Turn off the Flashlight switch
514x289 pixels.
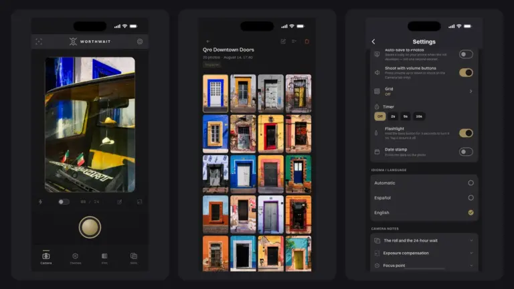tap(466, 133)
